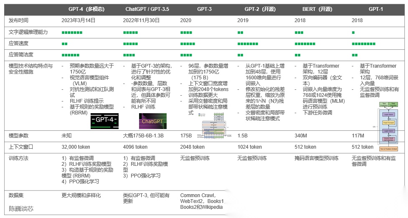Select the GPT-3 column header
This screenshot has width=408, height=218.
tap(205, 9)
